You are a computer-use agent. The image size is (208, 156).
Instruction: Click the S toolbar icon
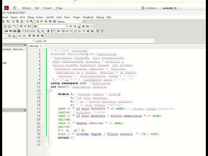pos(48,31)
